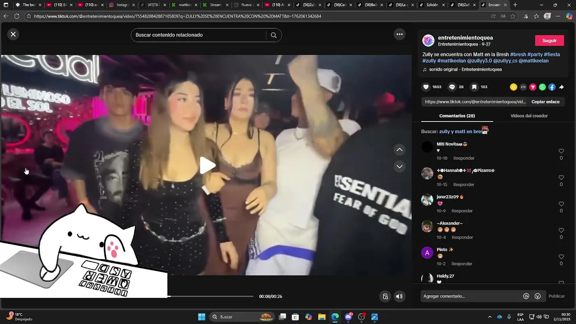This screenshot has width=576, height=324.
Task: Share the video to WhatsApp
Action: click(542, 87)
